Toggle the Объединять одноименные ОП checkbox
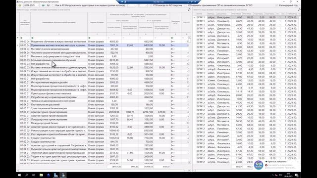This screenshot has width=317, height=178. (x=186, y=5)
